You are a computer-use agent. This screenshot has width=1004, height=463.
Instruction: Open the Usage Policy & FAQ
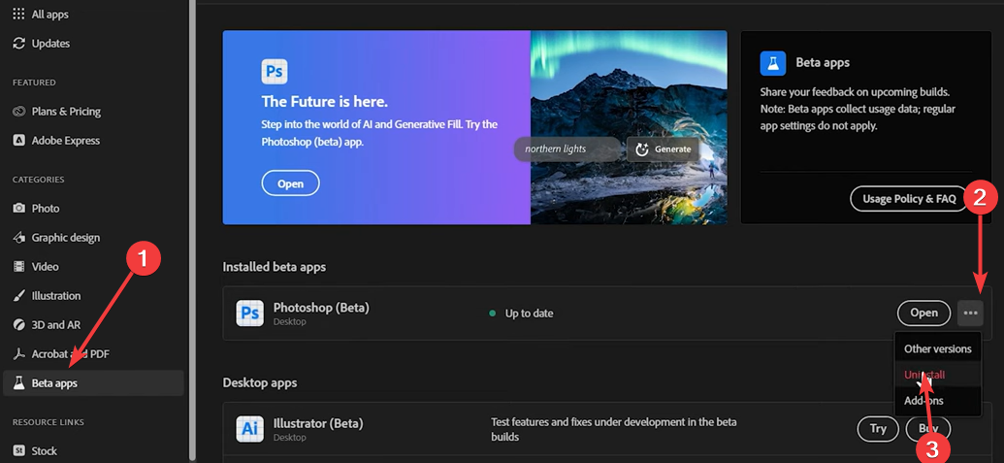(909, 199)
